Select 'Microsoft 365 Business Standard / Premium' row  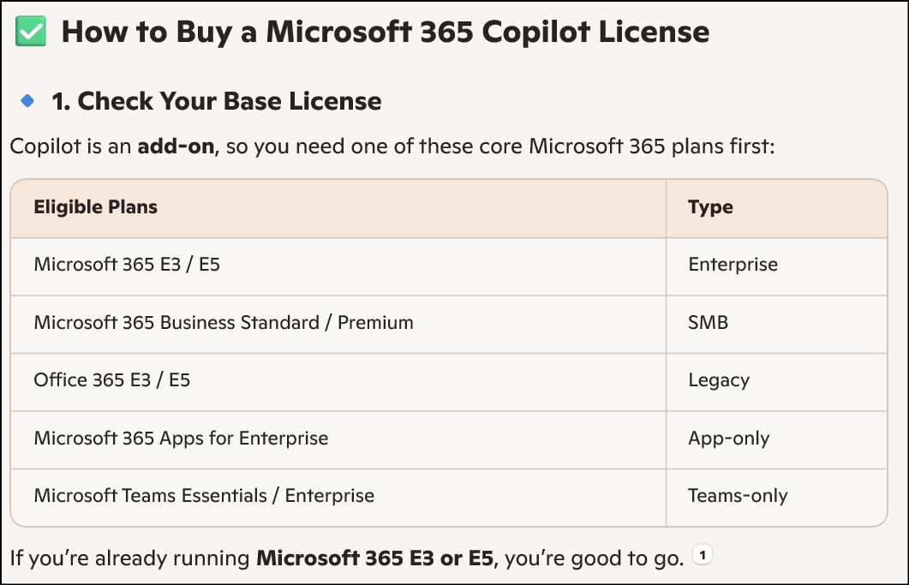(x=224, y=323)
